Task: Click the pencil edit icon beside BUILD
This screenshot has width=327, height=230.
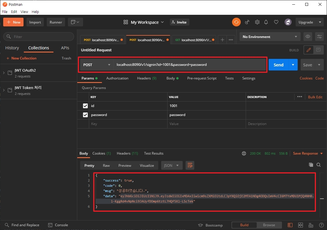Action: [x=309, y=50]
